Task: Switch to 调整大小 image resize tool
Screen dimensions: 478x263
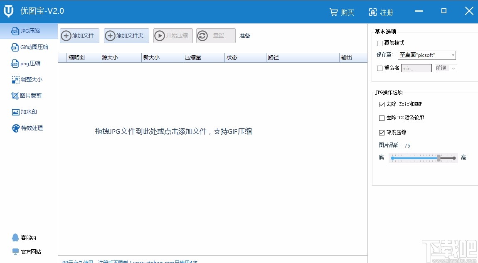Action: pyautogui.click(x=27, y=79)
